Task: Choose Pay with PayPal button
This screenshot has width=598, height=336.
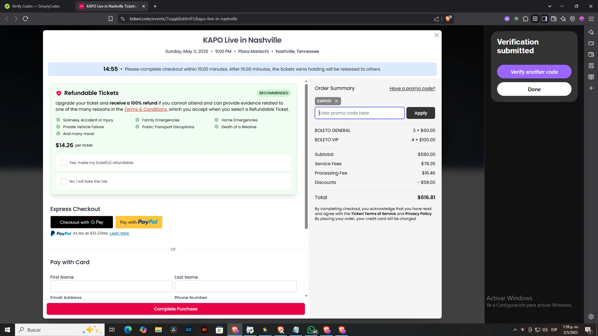Action: click(x=139, y=222)
